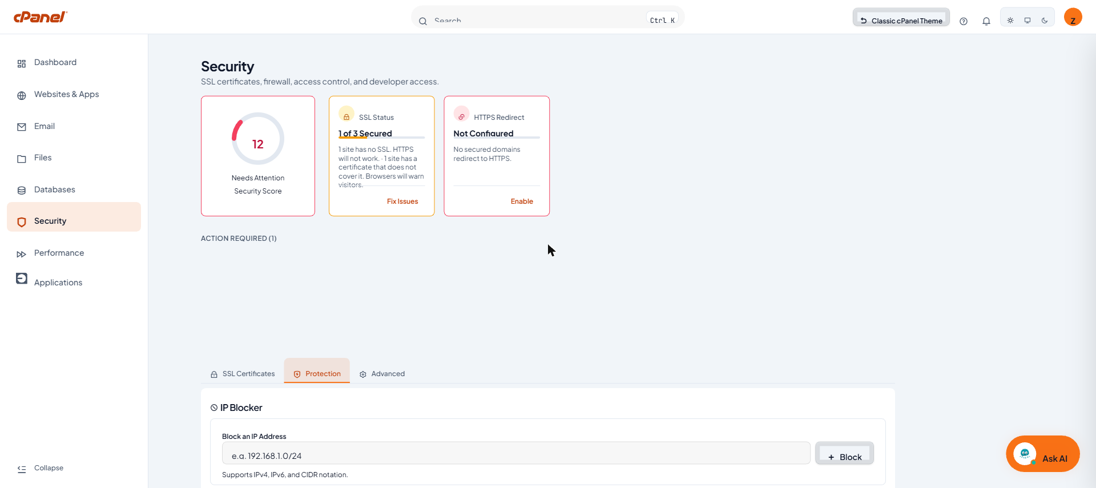This screenshot has width=1096, height=488.
Task: Select Security in the sidebar
Action: (74, 217)
